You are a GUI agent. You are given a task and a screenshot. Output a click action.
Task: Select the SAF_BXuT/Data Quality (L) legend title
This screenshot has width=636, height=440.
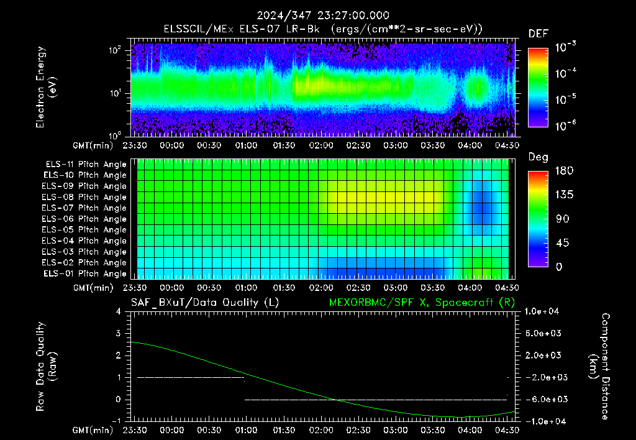[x=205, y=303]
